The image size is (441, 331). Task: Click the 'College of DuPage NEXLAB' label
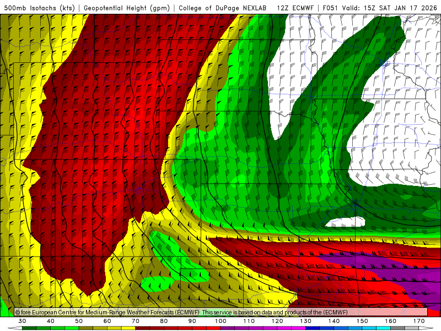[223, 8]
